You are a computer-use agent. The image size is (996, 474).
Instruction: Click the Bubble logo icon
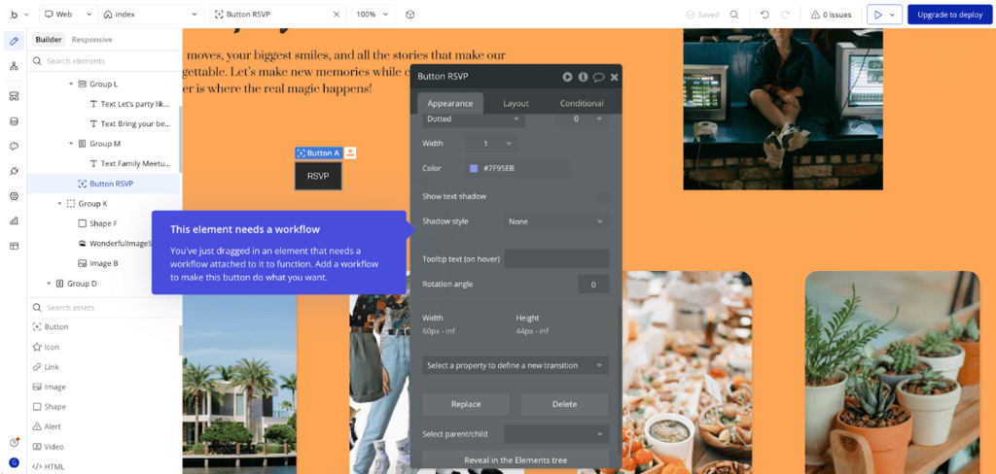point(14,14)
